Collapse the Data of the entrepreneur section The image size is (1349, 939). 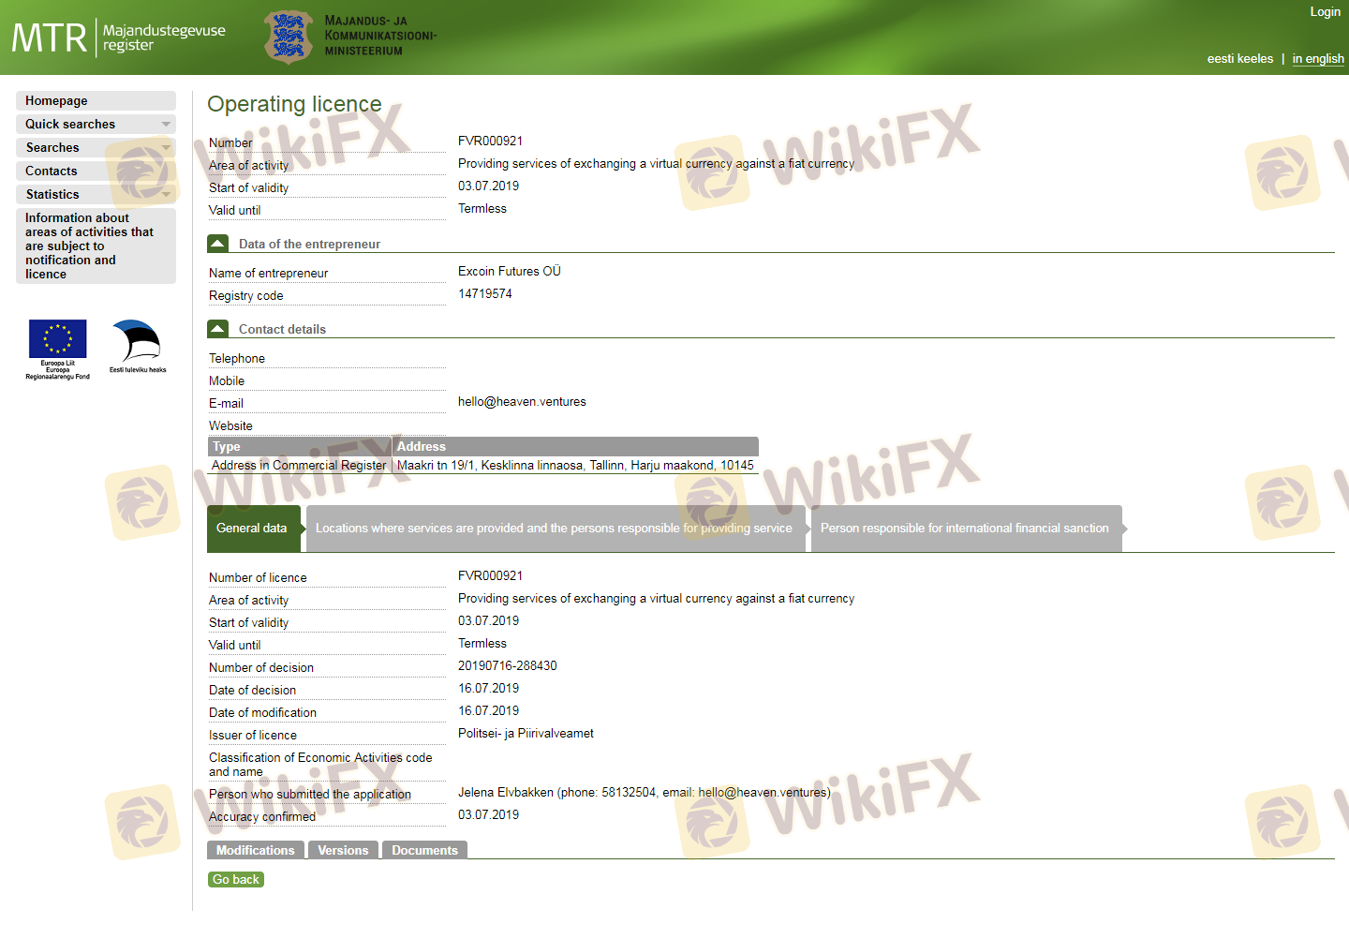(217, 244)
